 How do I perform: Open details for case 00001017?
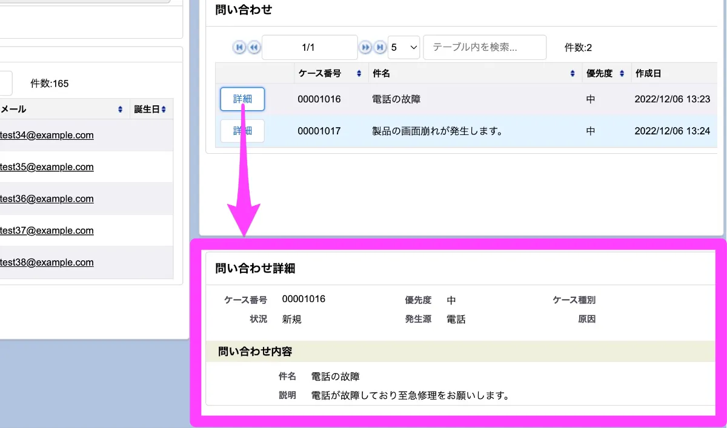point(242,131)
